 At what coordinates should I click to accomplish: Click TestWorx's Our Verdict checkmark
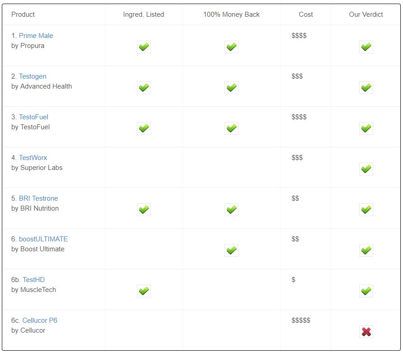(366, 169)
